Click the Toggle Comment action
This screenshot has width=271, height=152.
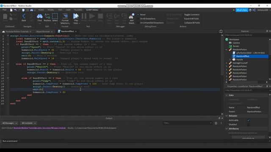pyautogui.click(x=192, y=15)
